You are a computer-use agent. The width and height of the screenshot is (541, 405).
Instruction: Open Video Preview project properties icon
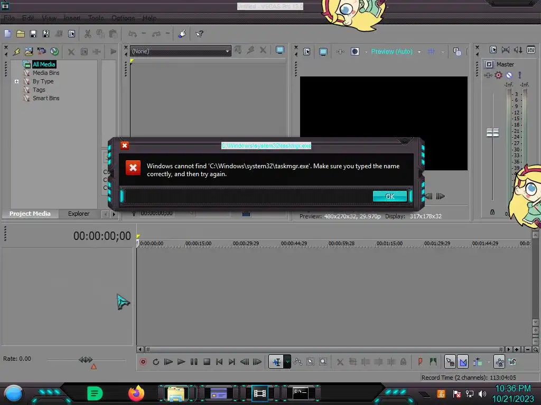click(307, 52)
